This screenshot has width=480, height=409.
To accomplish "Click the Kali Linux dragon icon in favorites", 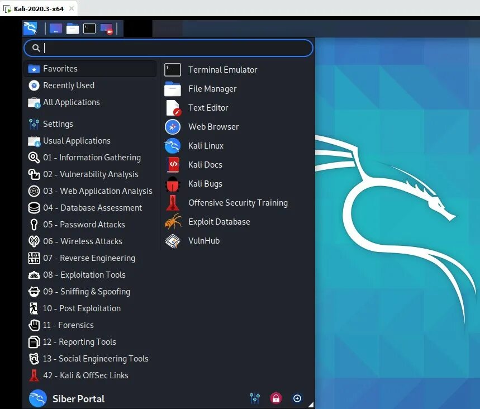I will [x=173, y=146].
